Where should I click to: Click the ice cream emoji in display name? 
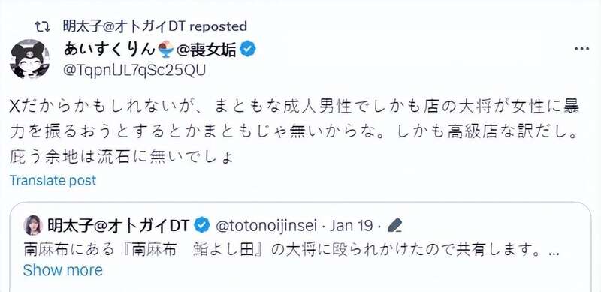[x=165, y=49]
